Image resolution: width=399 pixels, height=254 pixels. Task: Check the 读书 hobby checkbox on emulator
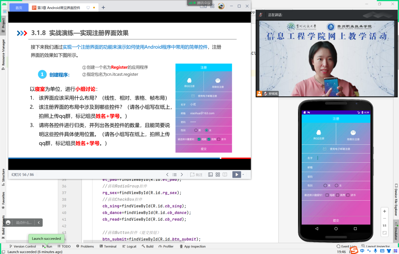pyautogui.click(x=348, y=194)
